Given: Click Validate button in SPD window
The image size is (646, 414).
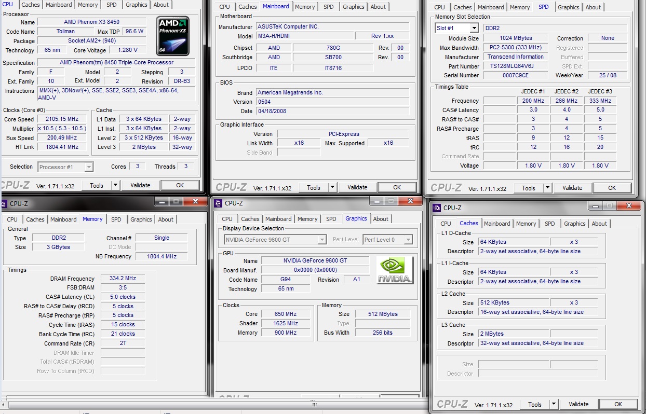Looking at the screenshot, I should 572,188.
